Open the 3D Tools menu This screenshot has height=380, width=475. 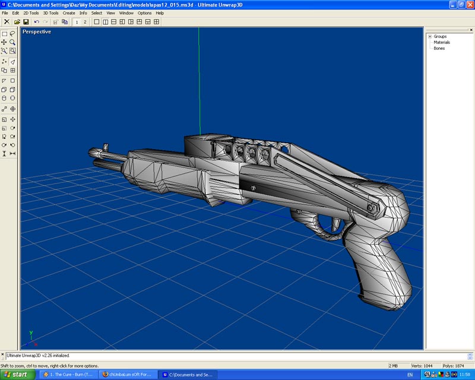50,12
